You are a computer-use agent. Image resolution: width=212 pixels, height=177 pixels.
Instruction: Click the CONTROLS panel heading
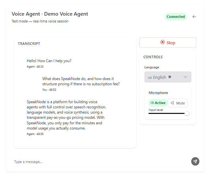(153, 57)
